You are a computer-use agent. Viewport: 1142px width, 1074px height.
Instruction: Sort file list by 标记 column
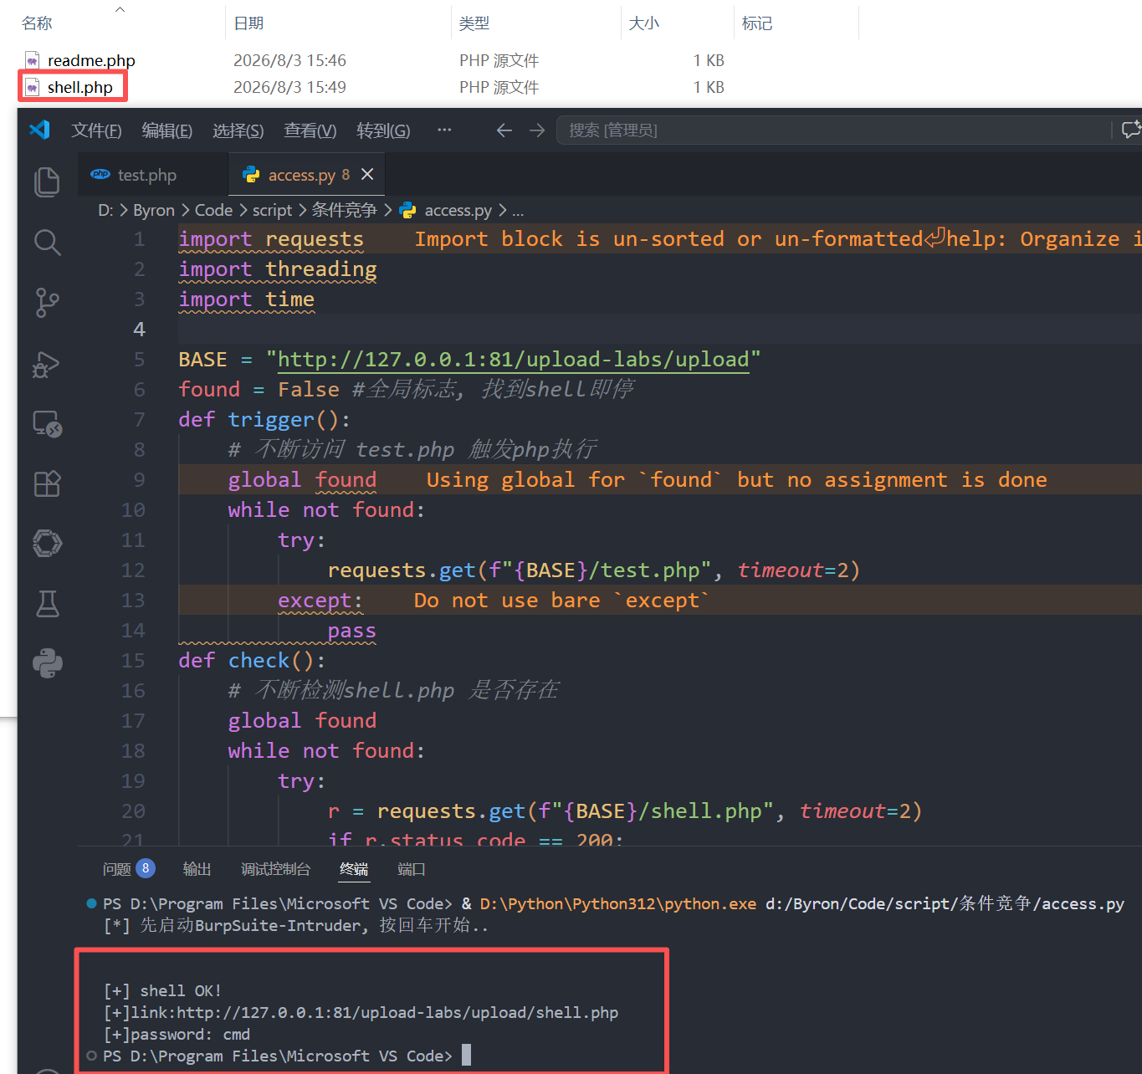757,23
